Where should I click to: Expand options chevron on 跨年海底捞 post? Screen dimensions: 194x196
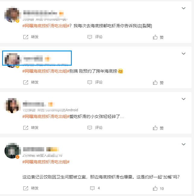183,54
